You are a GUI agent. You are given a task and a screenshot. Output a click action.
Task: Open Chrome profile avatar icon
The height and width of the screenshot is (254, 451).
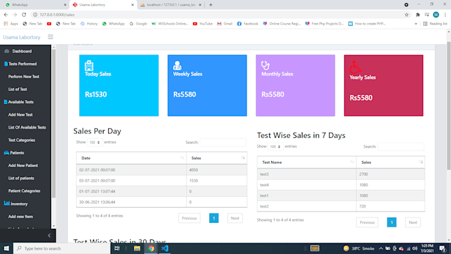point(436,15)
